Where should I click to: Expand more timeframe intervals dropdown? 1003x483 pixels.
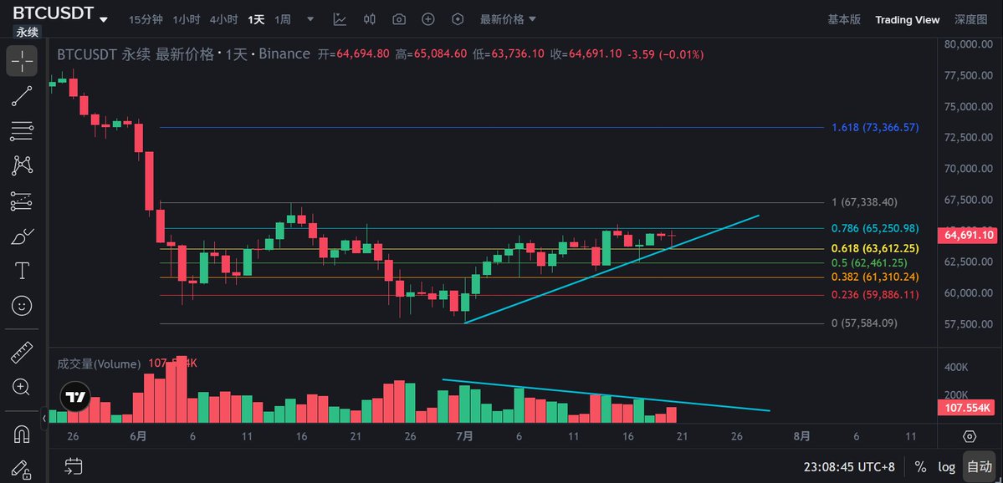311,19
